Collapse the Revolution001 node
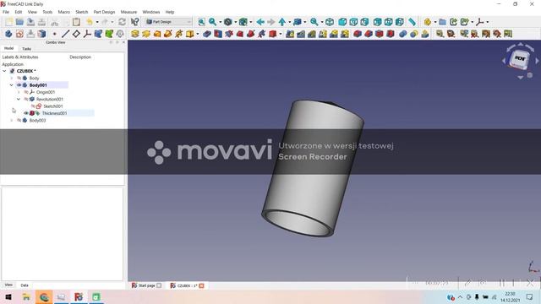 pos(19,100)
